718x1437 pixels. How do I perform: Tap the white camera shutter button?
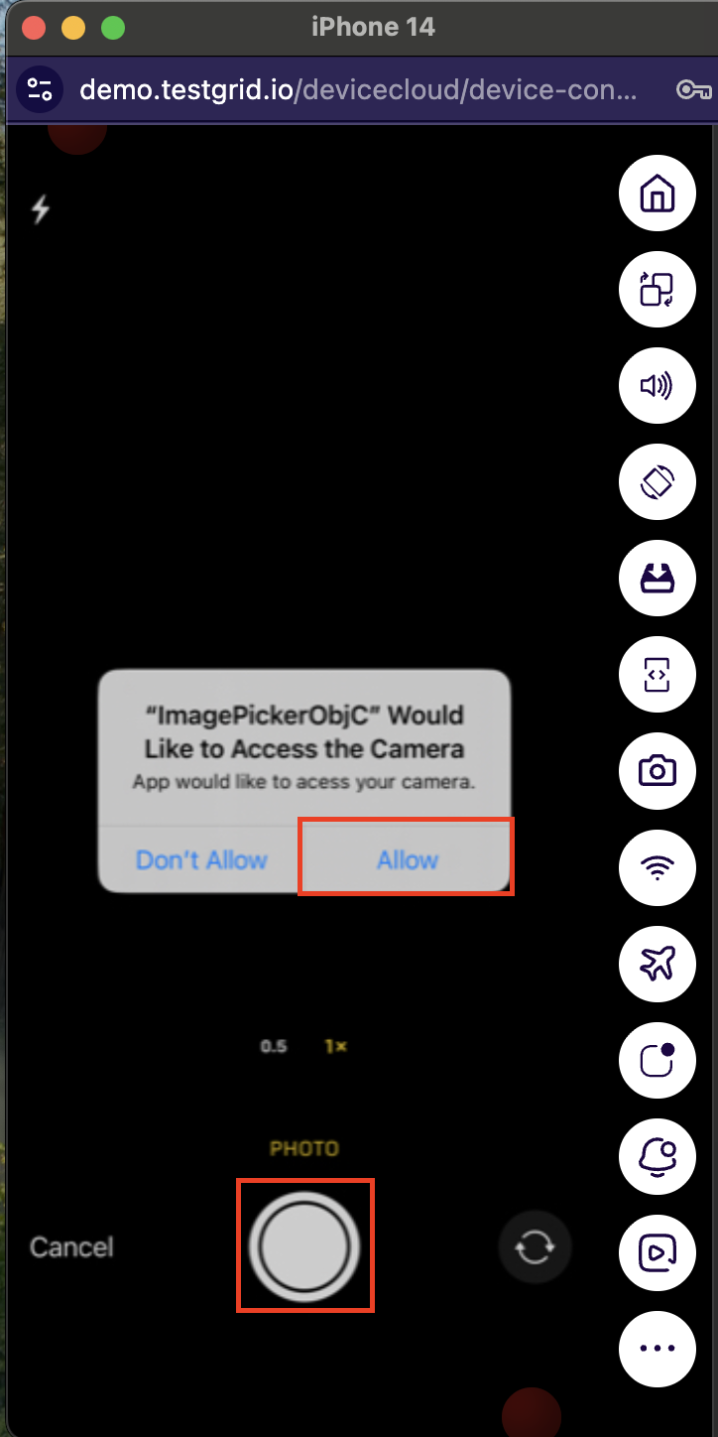tap(304, 1246)
